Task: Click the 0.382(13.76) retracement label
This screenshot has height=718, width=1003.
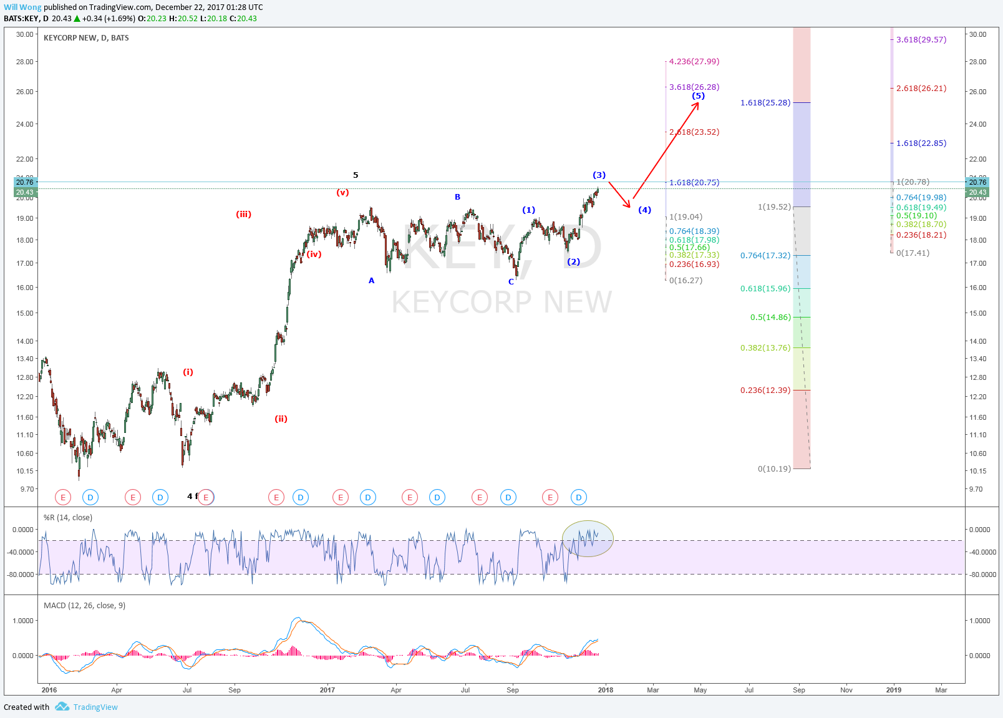Action: pos(765,347)
